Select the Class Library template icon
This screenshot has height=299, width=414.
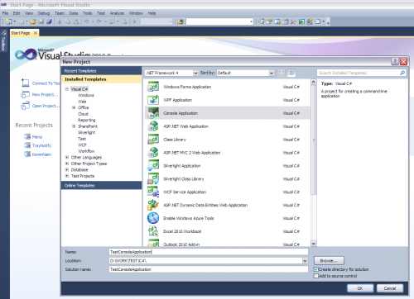[153, 140]
